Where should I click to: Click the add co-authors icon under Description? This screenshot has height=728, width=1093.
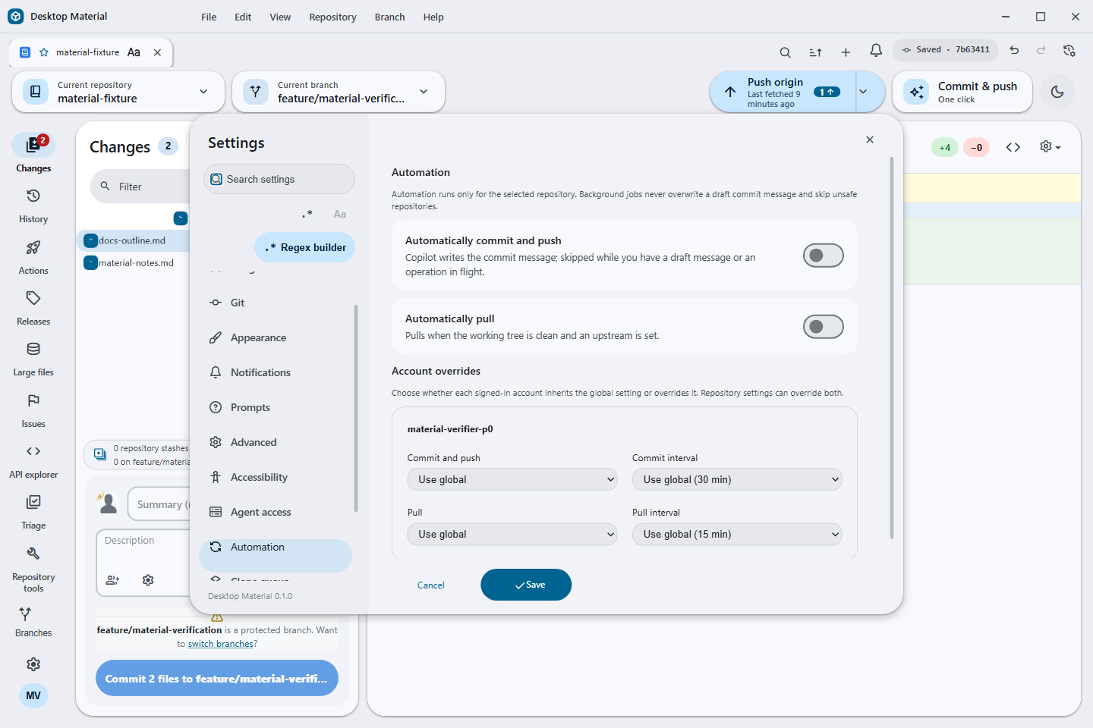(x=112, y=580)
